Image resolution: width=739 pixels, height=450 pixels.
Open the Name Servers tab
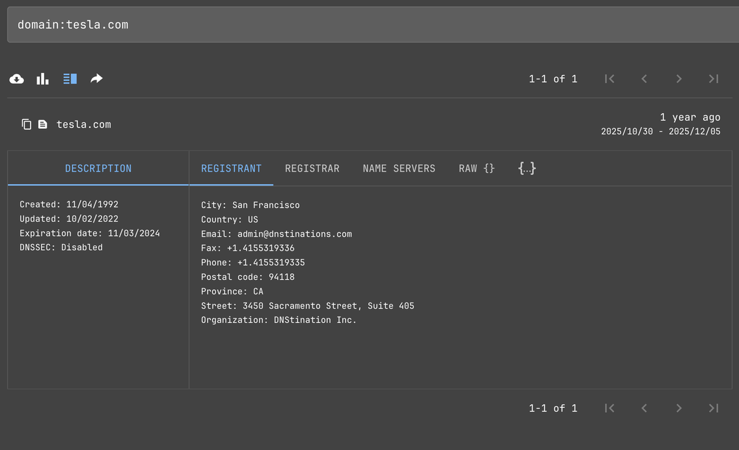tap(399, 169)
